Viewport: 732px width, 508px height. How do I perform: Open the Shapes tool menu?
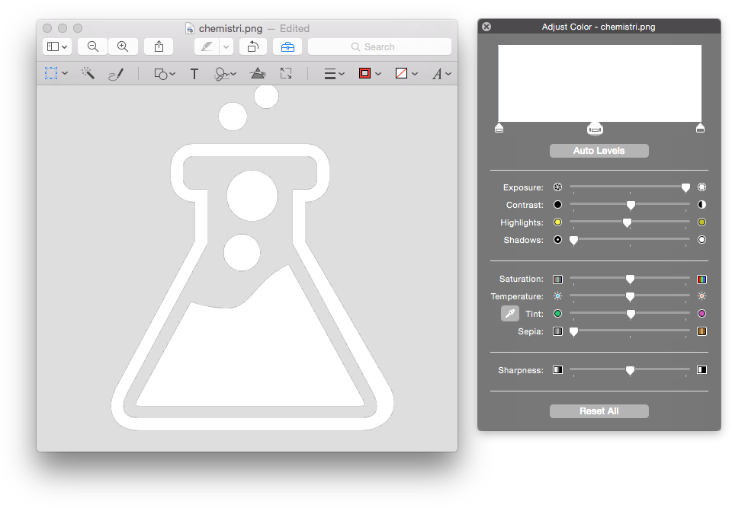pyautogui.click(x=165, y=74)
